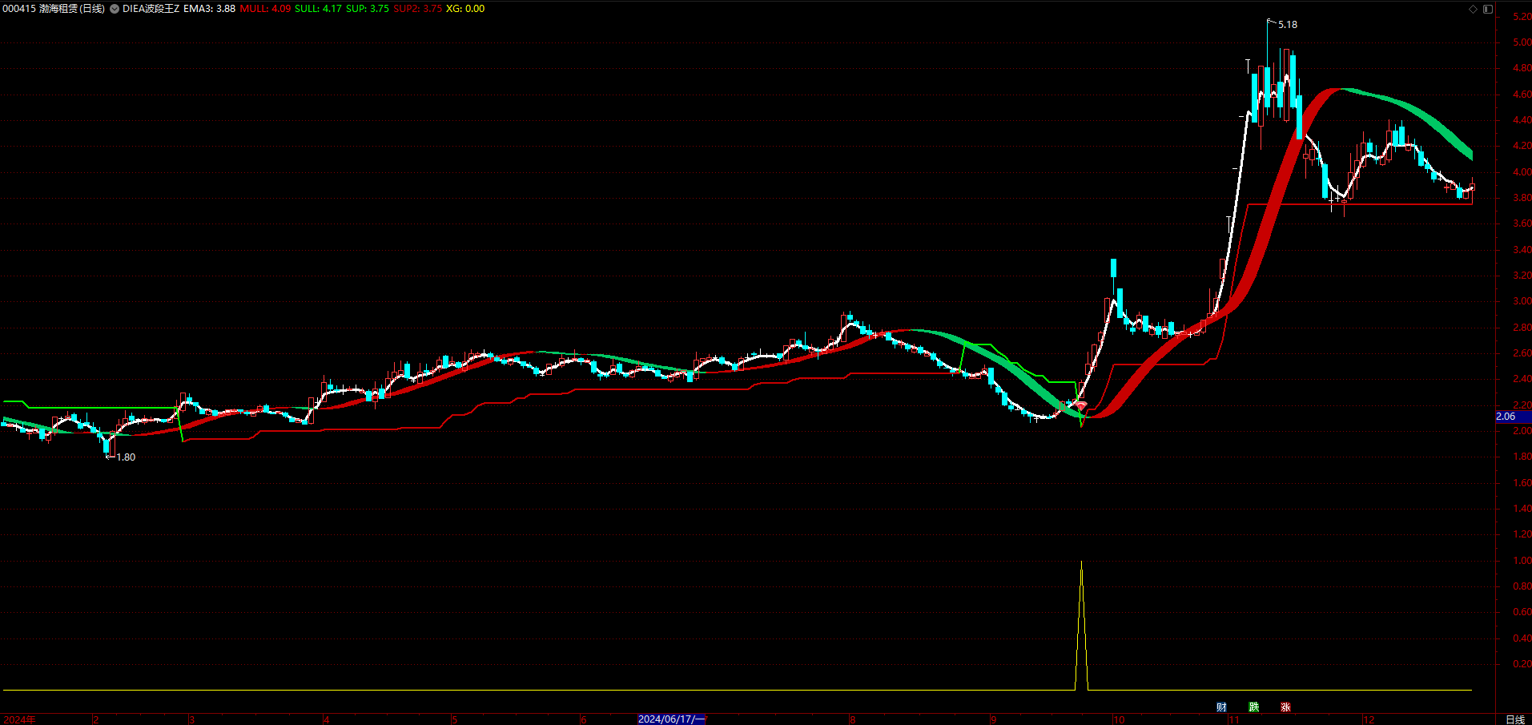Click the 1.80 low price label
Image resolution: width=1532 pixels, height=725 pixels.
pos(126,457)
